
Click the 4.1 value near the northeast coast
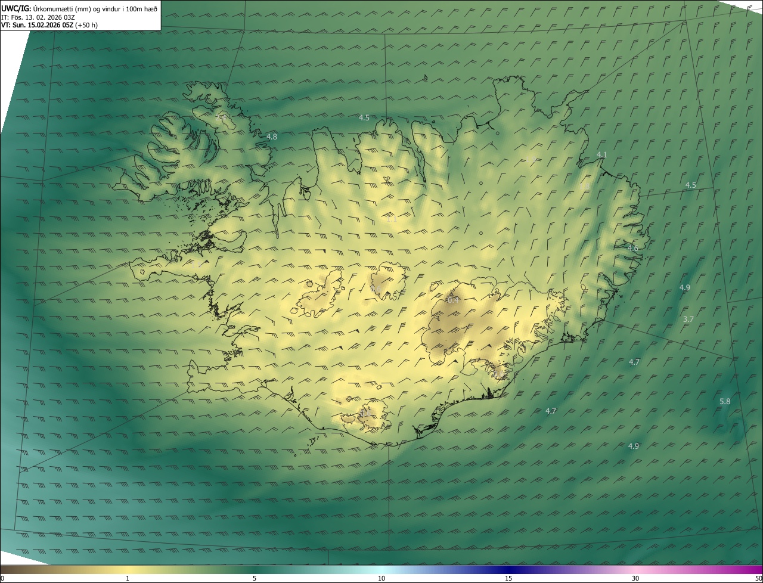(602, 154)
